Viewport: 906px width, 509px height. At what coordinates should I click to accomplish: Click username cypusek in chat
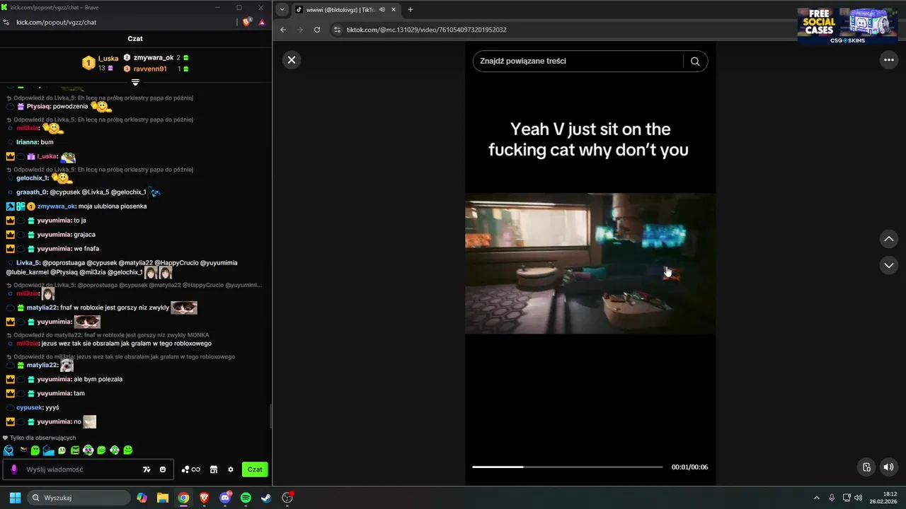coord(30,407)
